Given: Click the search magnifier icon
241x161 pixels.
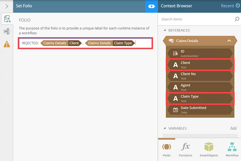Looking at the screenshot, I should pyautogui.click(x=237, y=19).
